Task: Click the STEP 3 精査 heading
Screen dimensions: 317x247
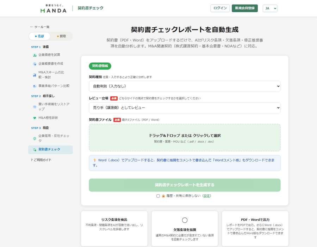Action: click(40, 128)
